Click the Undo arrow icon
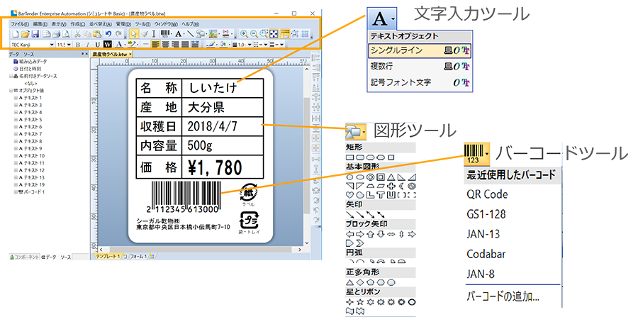Screen dimensions: 638x317 (x=108, y=33)
